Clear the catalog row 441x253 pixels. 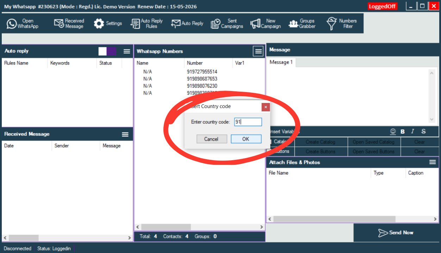click(420, 142)
